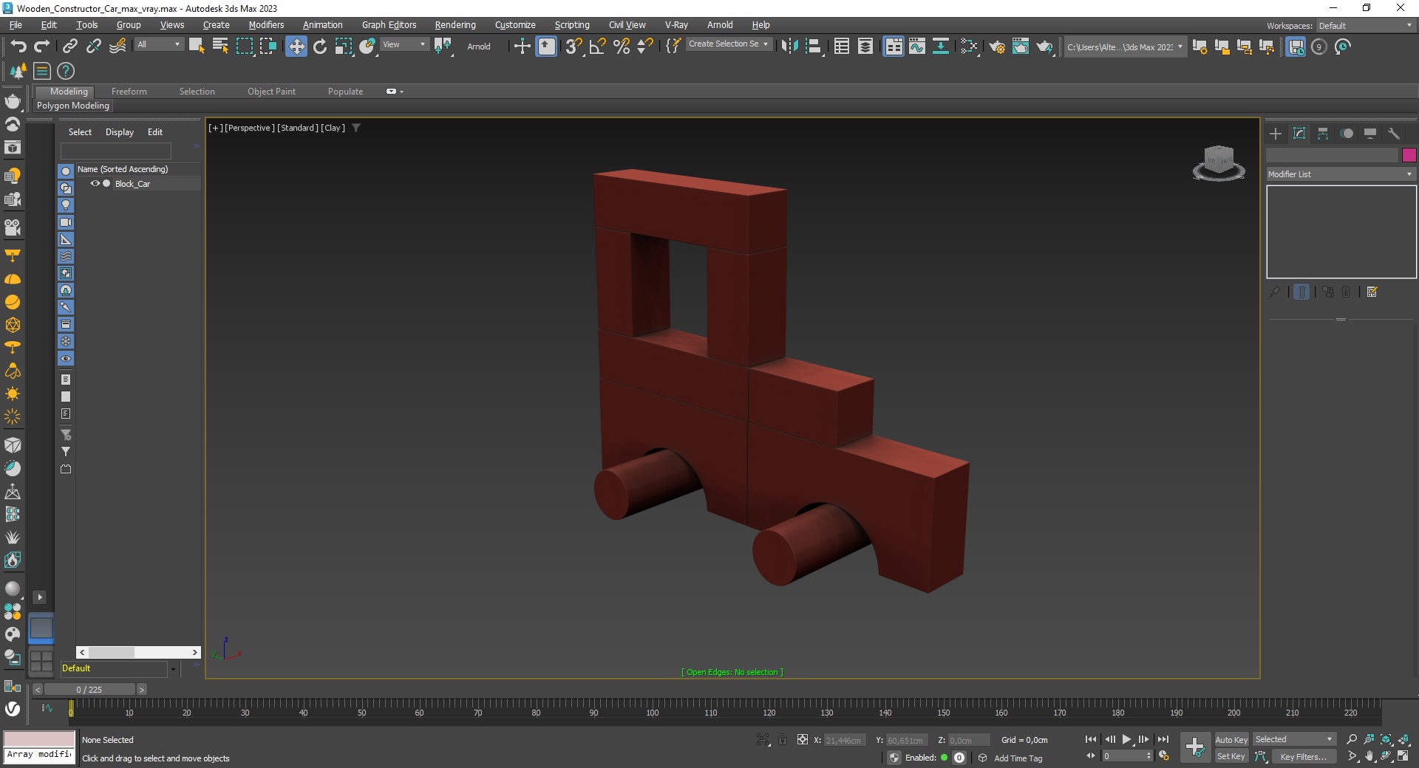Open the Hierarchy panel tab
This screenshot has height=768, width=1419.
tap(1323, 134)
